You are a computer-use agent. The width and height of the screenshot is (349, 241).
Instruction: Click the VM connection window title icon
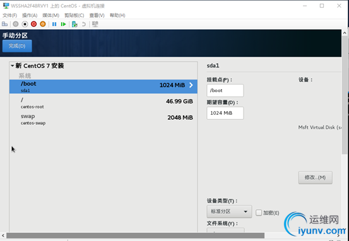tap(6, 6)
